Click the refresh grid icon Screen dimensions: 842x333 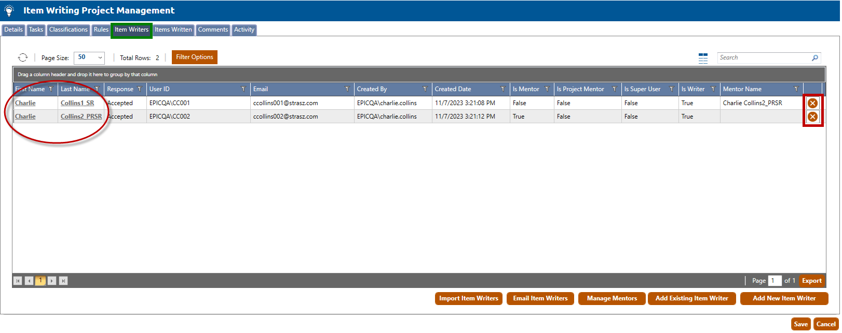tap(23, 57)
